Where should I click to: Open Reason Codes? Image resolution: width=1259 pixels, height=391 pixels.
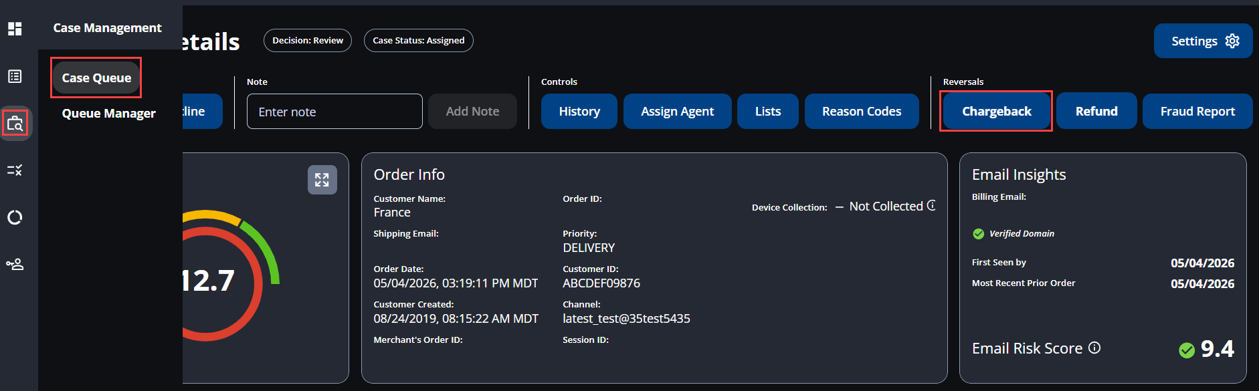click(x=862, y=111)
